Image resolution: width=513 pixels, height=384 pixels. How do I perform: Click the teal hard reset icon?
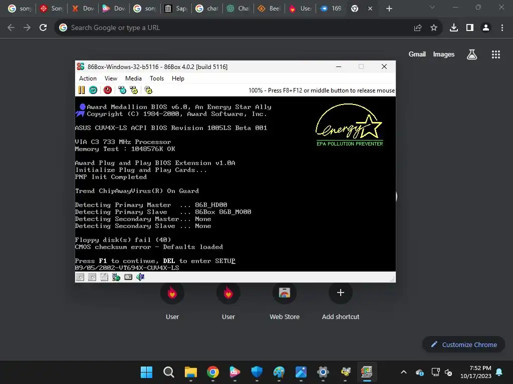click(x=93, y=90)
